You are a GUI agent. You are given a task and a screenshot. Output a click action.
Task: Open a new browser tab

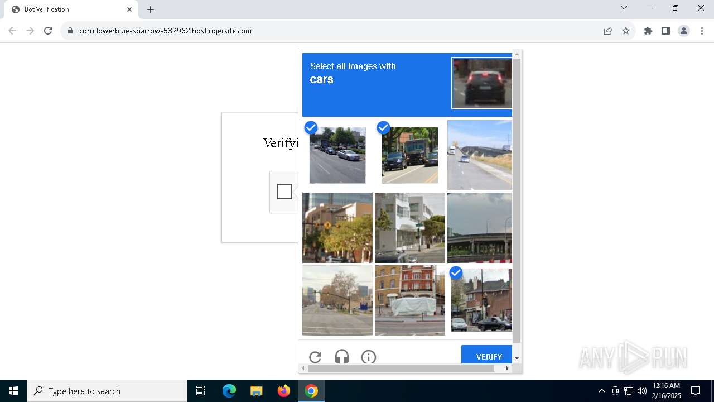(151, 9)
